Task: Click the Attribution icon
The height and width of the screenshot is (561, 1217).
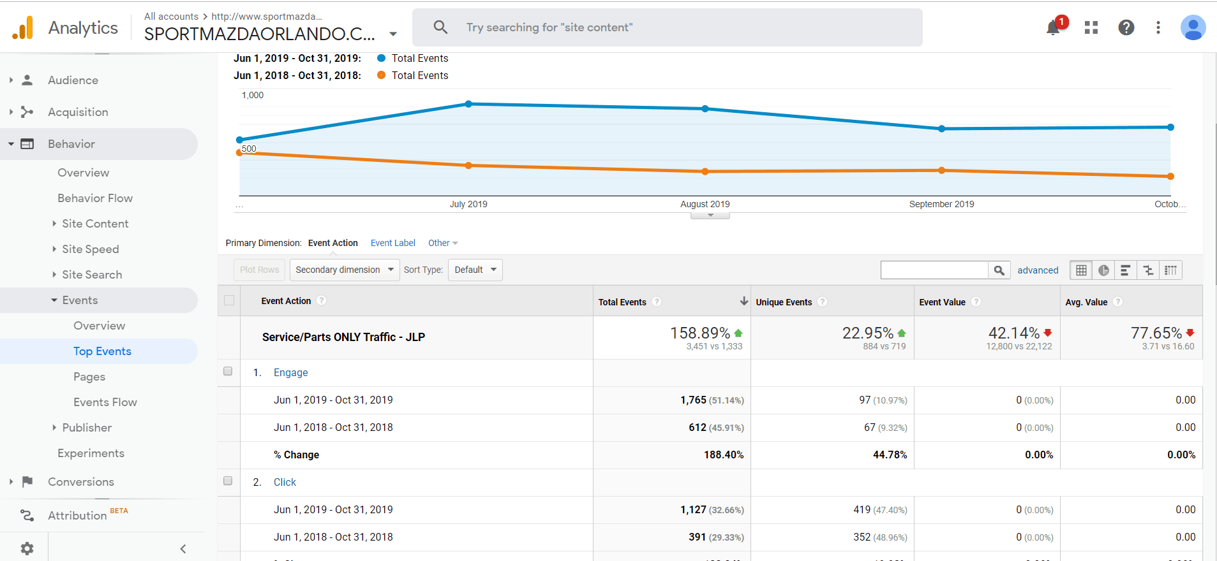Action: click(x=27, y=515)
